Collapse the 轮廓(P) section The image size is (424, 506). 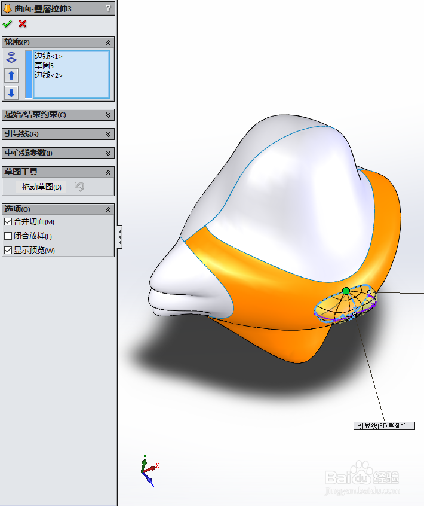[x=108, y=42]
